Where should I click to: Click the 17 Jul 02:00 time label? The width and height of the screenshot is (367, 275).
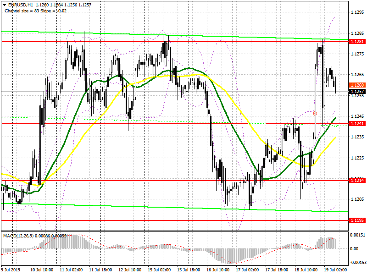click(247, 270)
